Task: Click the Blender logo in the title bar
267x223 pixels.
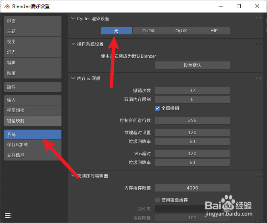Action: [7, 6]
